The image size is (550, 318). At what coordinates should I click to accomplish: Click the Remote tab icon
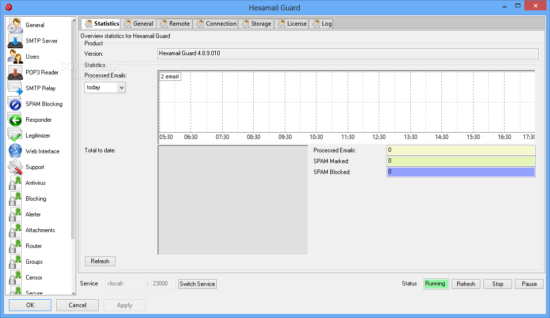click(x=164, y=24)
